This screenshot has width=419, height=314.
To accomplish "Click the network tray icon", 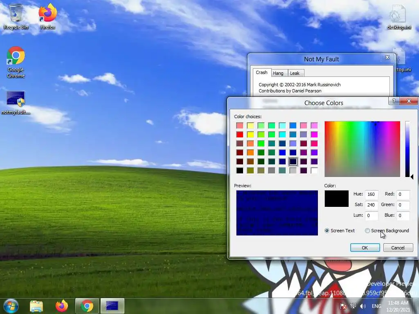I will (x=353, y=306).
